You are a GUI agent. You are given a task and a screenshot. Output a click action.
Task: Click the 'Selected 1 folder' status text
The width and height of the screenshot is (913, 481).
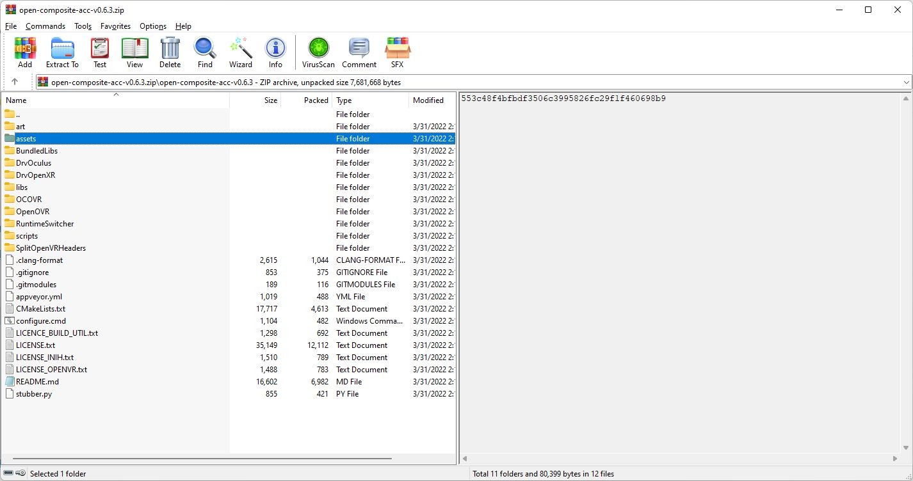[x=58, y=474]
